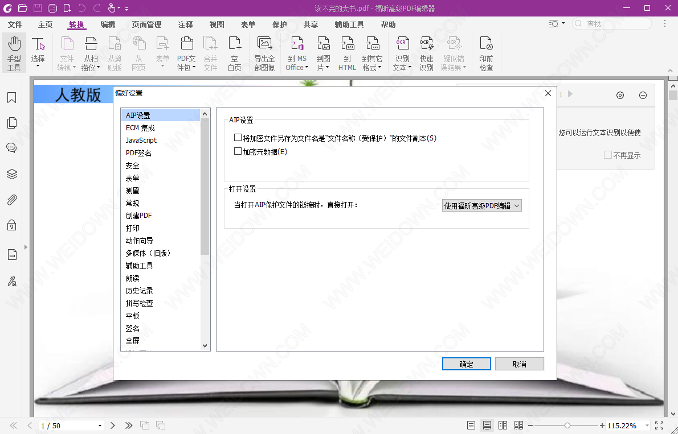The height and width of the screenshot is (434, 678).
Task: Convert the document to HTML
Action: point(347,53)
